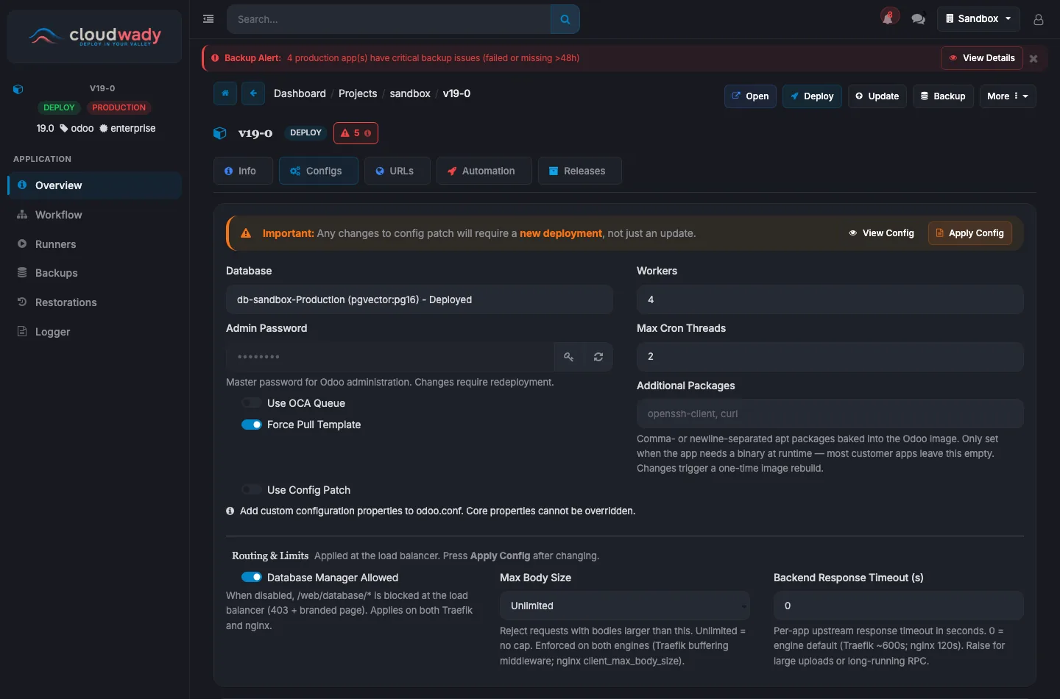Click the red warning badge showing 5
Image resolution: width=1060 pixels, height=699 pixels.
(356, 133)
